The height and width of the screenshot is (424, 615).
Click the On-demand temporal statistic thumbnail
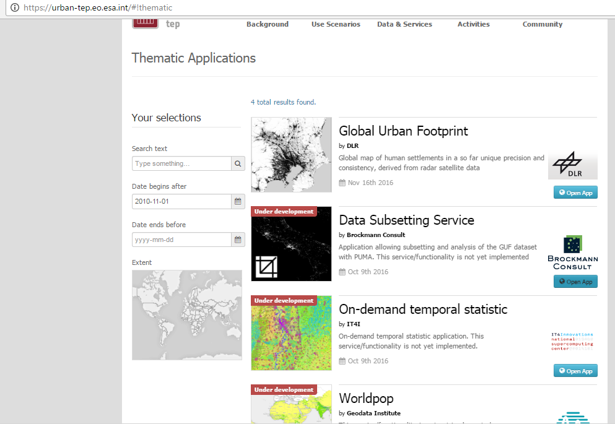pos(292,333)
